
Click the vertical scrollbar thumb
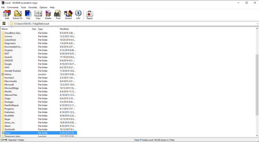click(x=257, y=85)
